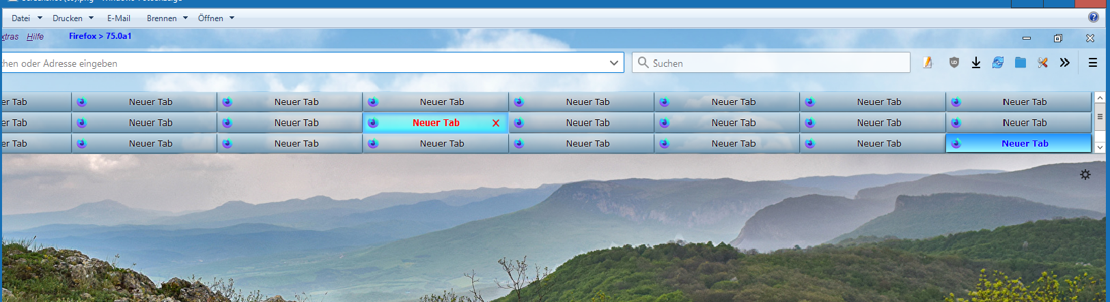The width and height of the screenshot is (1110, 302).
Task: Expand the Brennen dropdown menu
Action: (167, 18)
